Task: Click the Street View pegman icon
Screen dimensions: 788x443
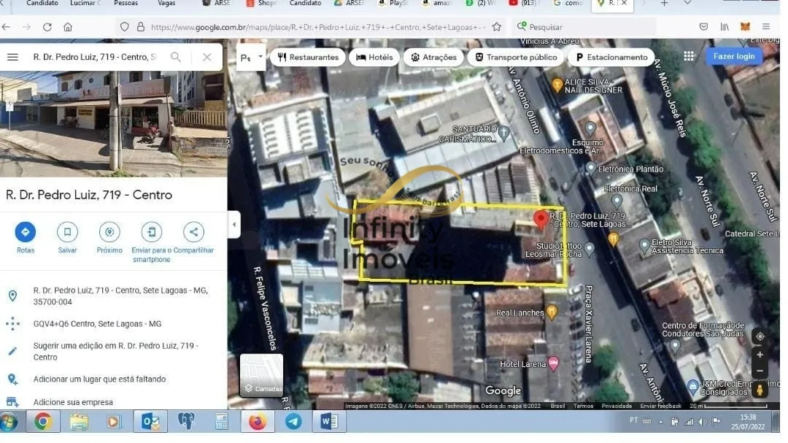Action: click(x=760, y=389)
